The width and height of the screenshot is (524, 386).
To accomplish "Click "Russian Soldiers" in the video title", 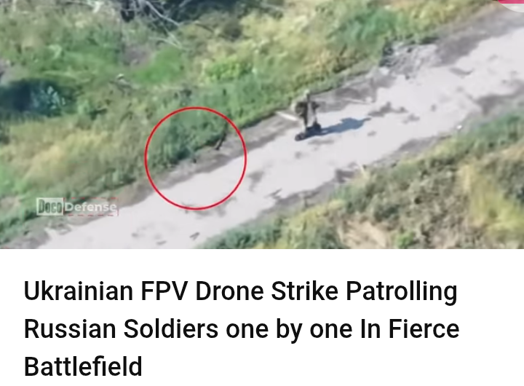I will click(x=122, y=328).
